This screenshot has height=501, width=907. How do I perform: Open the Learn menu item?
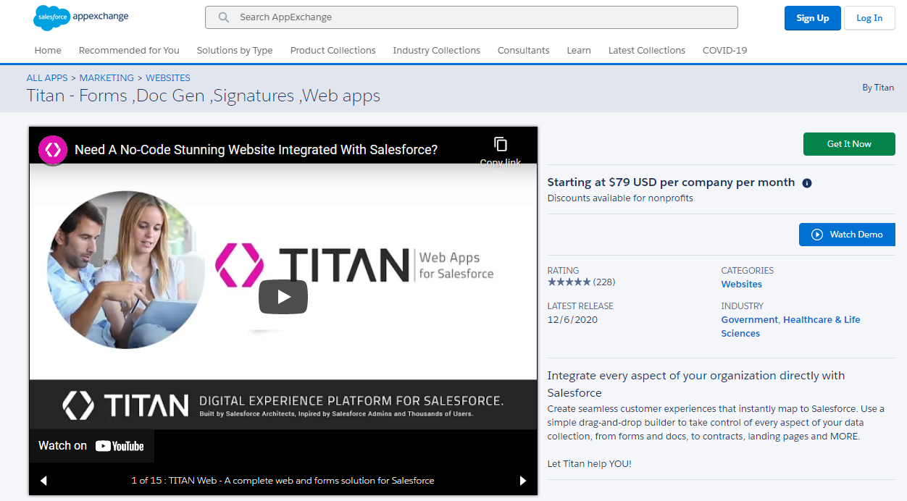click(x=579, y=51)
